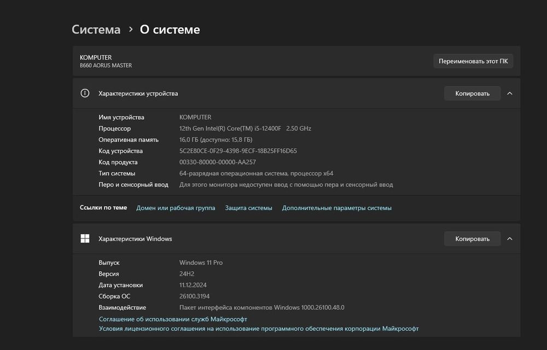This screenshot has width=547, height=350.
Task: Collapse the Характеристики Windows section chevron
Action: pos(510,239)
